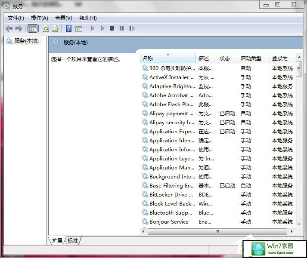Select the Application Layer Gateway service

[x=217, y=158]
